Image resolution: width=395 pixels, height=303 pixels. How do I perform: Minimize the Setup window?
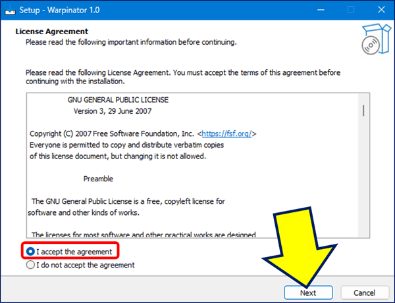[x=321, y=10]
